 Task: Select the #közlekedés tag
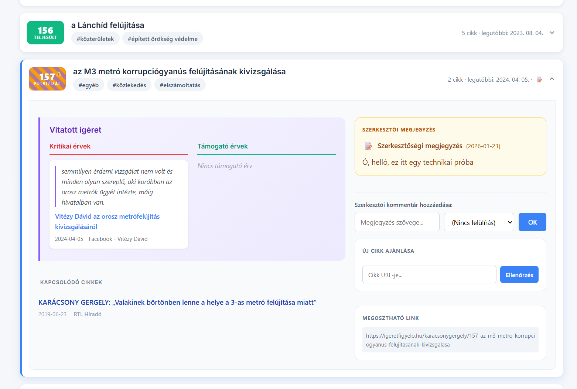(129, 85)
